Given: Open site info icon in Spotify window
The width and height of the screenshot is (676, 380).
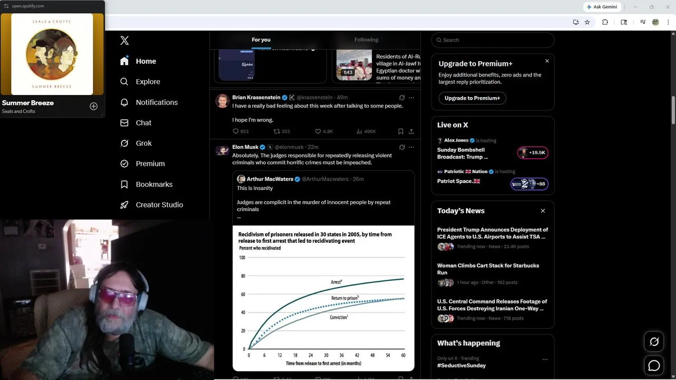Looking at the screenshot, I should coord(6,6).
